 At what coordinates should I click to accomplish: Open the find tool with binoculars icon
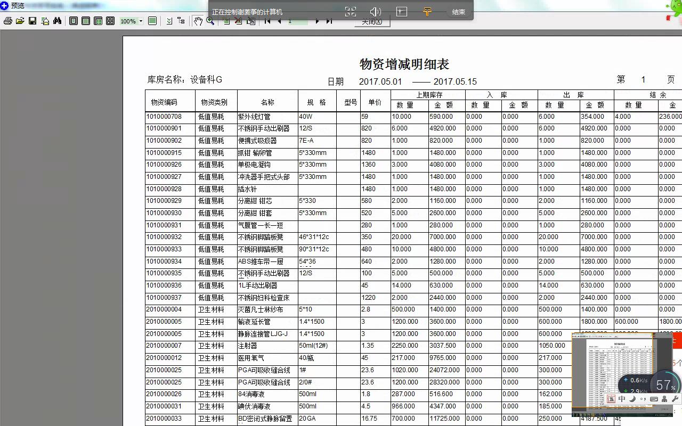point(57,21)
